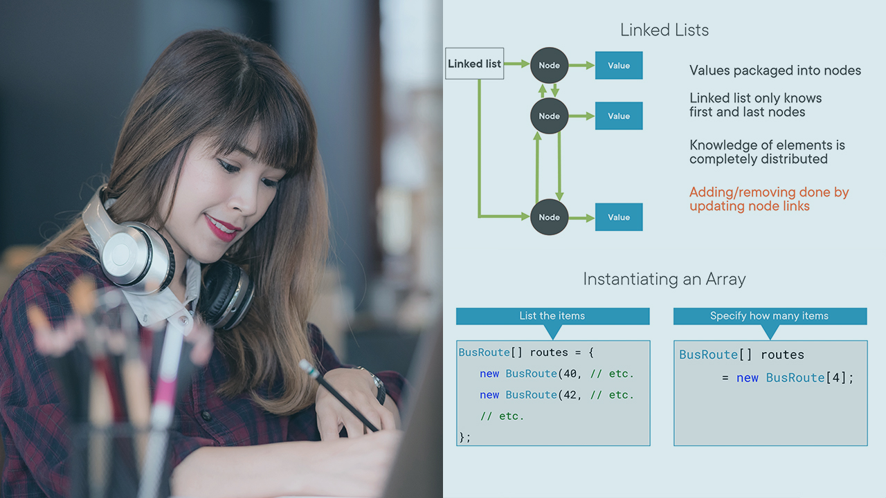Viewport: 886px width, 498px height.
Task: Click the Value box of the middle node
Action: click(x=619, y=116)
